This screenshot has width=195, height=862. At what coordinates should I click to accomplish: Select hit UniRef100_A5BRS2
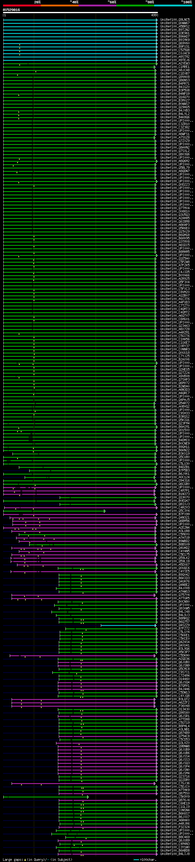pyautogui.click(x=175, y=26)
